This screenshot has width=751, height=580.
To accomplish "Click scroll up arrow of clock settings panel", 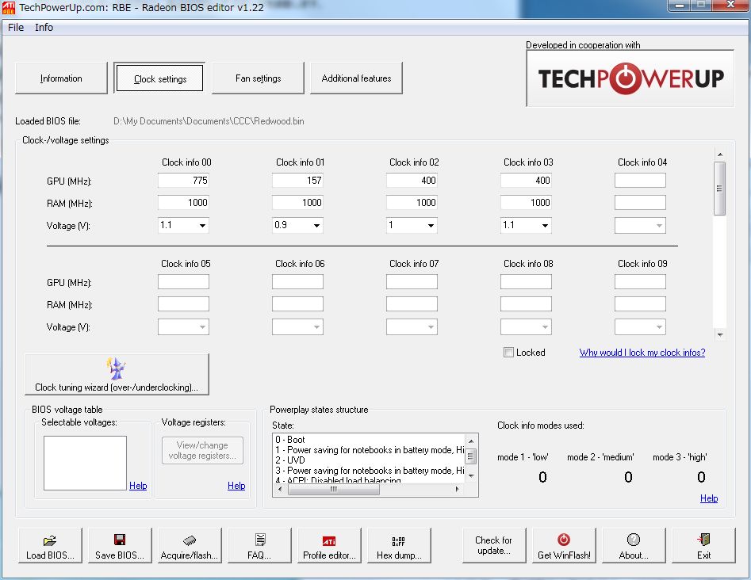I will (x=719, y=155).
